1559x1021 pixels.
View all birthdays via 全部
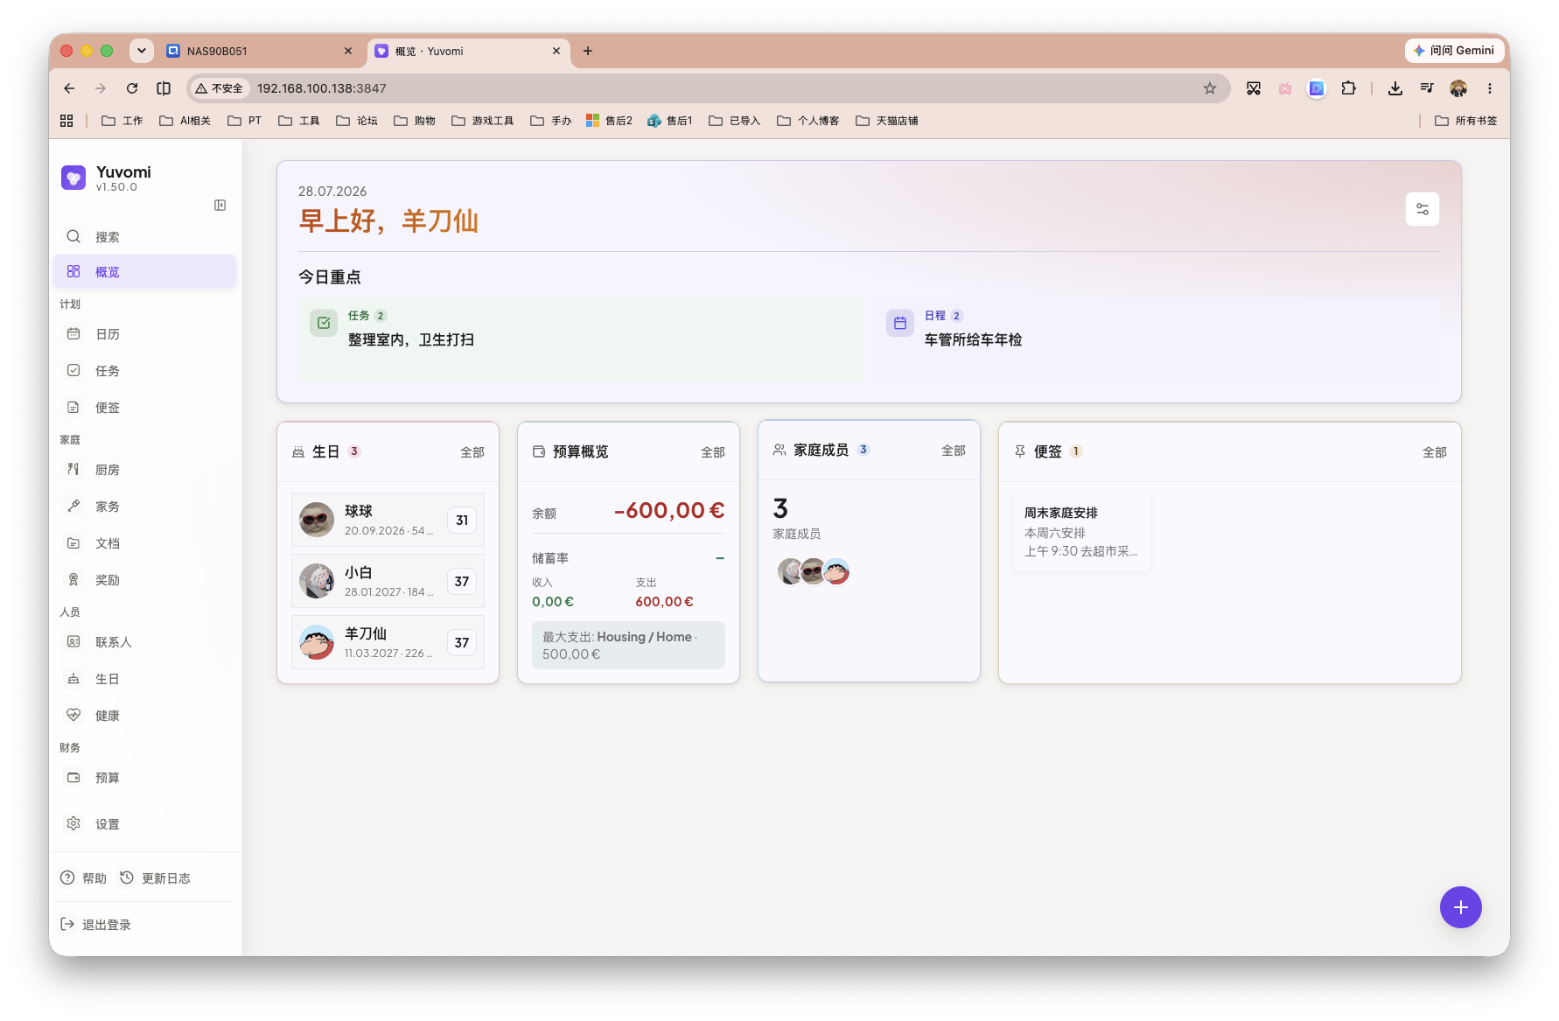click(x=472, y=451)
